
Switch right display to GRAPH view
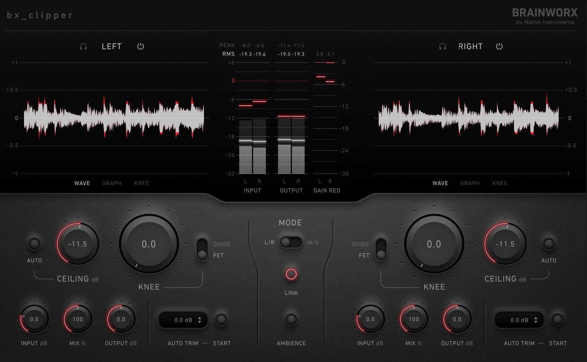[x=470, y=183]
